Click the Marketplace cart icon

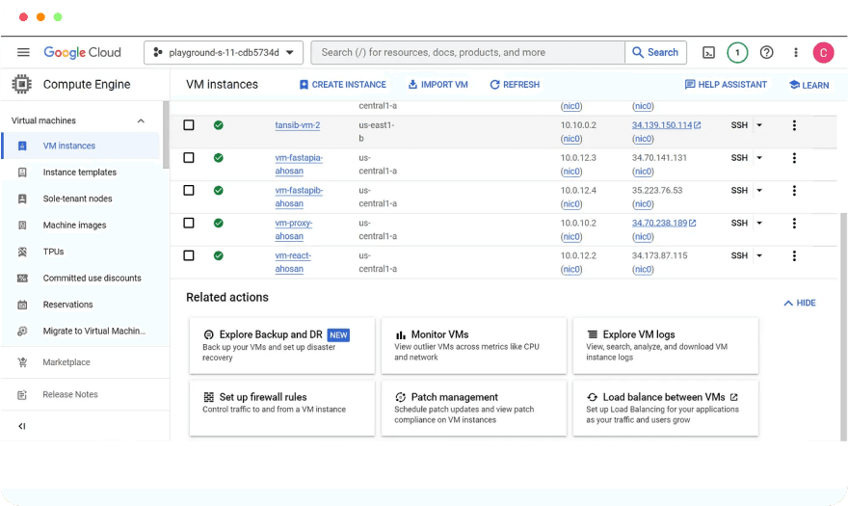(x=22, y=362)
